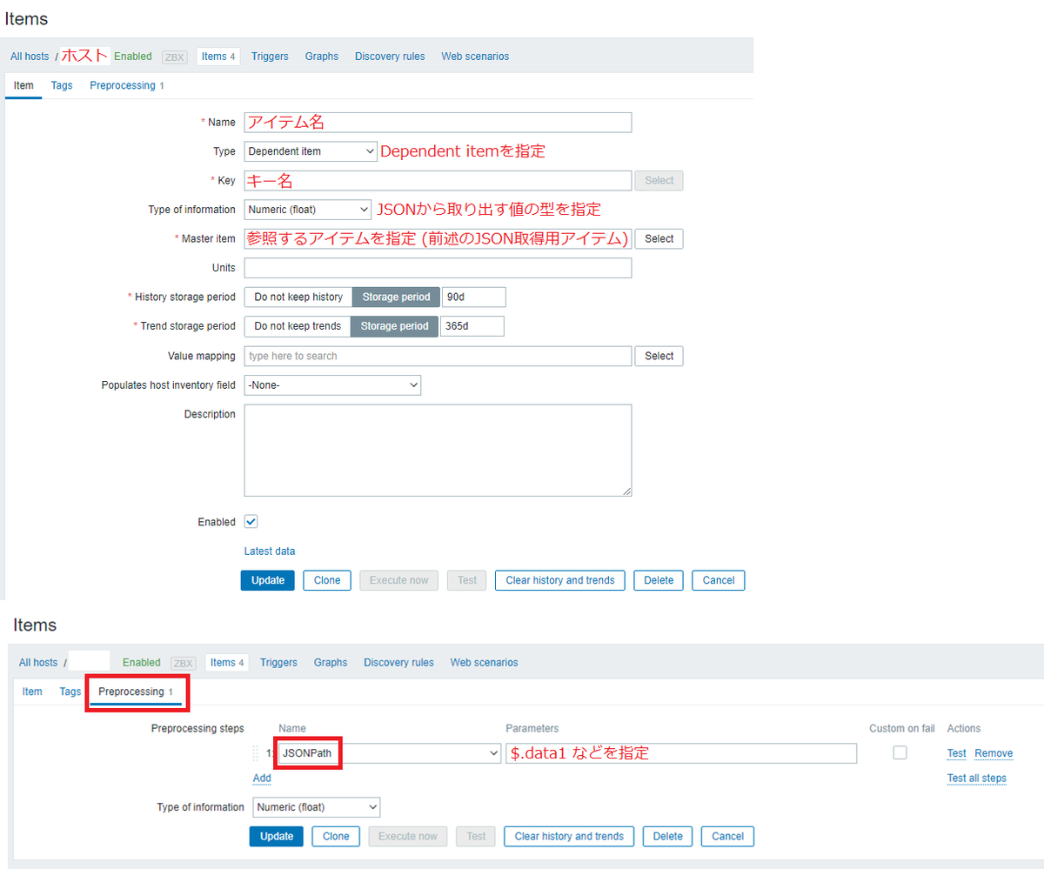Select Do not keep trends option

click(298, 325)
